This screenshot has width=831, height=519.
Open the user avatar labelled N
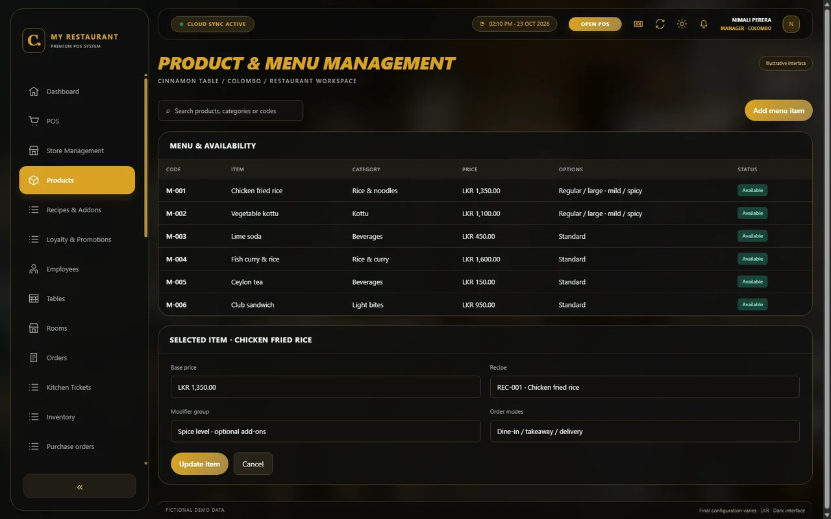pos(791,24)
